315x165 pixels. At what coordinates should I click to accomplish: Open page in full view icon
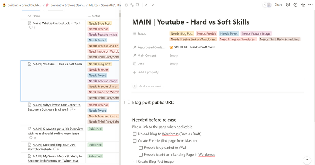click(132, 5)
